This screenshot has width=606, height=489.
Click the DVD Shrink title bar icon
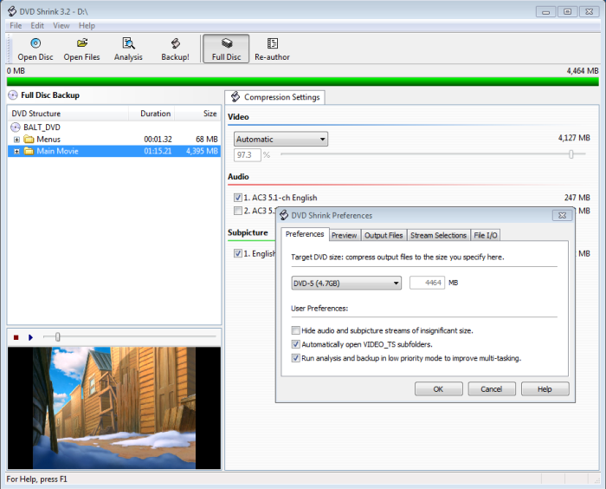[x=12, y=11]
